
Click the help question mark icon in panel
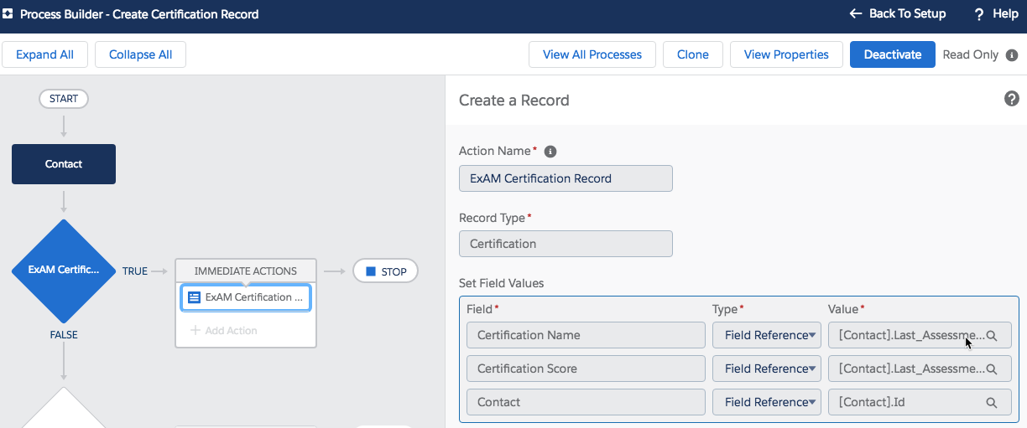(1011, 99)
